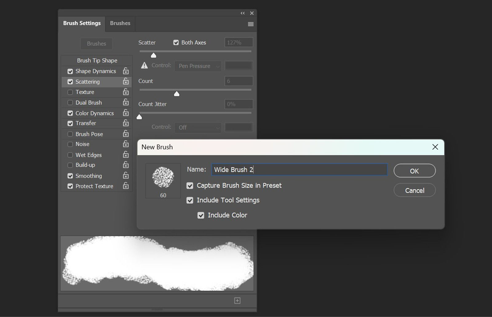Open the Brush Settings panel menu
Image resolution: width=492 pixels, height=317 pixels.
(x=251, y=24)
